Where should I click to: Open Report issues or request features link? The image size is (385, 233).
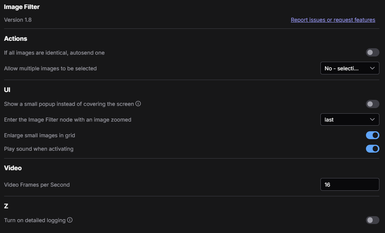pyautogui.click(x=333, y=20)
